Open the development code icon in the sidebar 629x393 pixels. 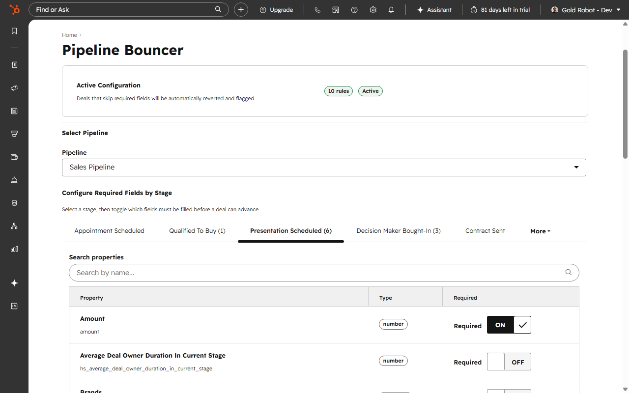[x=14, y=306]
